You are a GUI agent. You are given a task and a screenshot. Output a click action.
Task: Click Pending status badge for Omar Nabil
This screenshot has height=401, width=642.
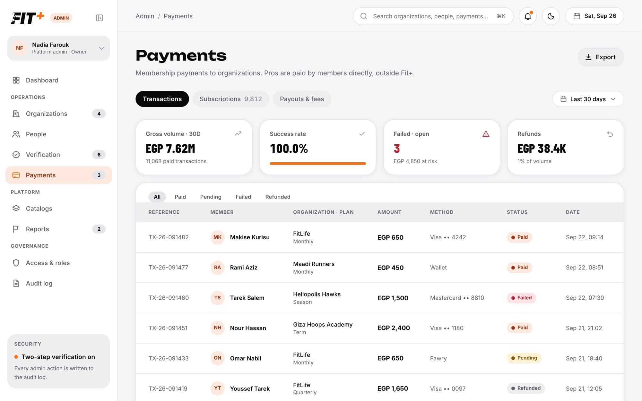[524, 358]
